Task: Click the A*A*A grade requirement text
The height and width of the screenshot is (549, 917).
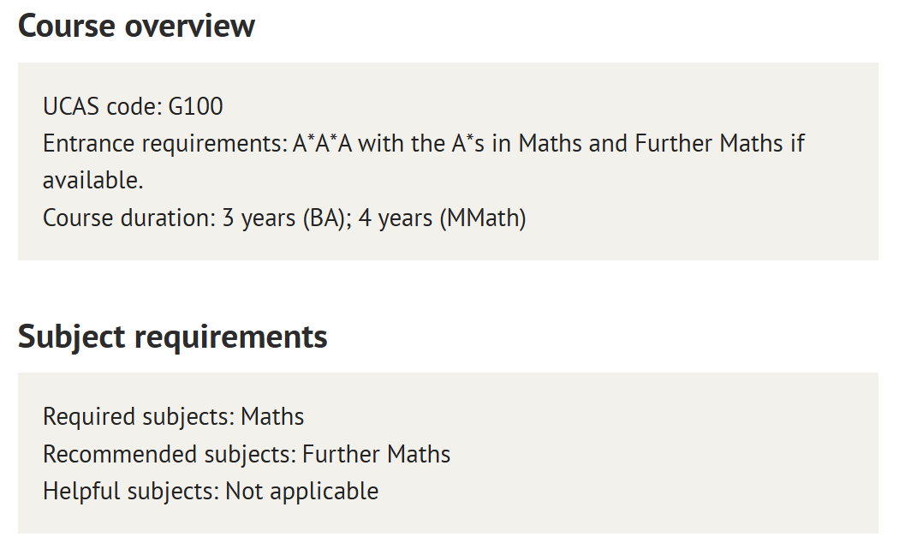Action: click(322, 144)
